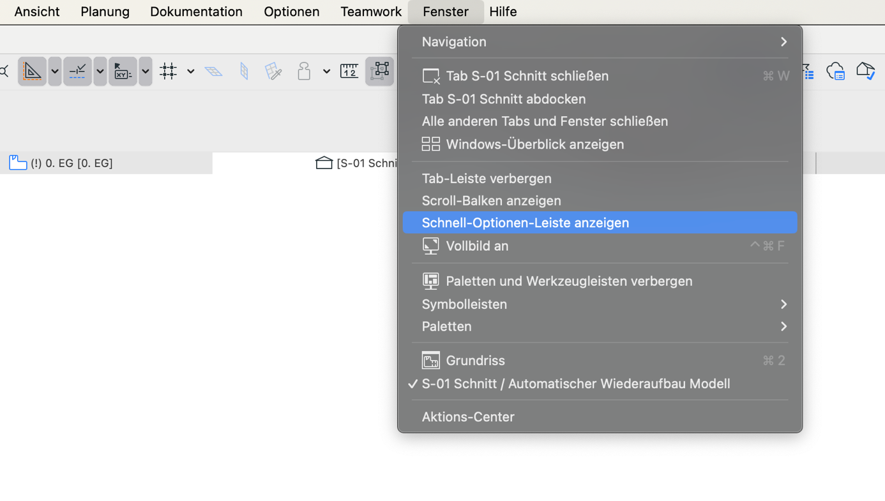Select checked S-01 Schnitt window entry

coord(600,384)
